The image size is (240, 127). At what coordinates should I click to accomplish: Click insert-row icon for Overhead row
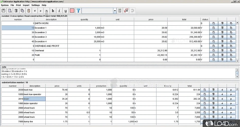pos(214,51)
